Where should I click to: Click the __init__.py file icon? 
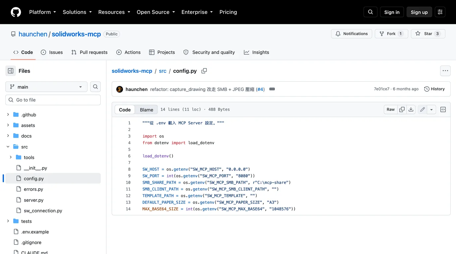tap(19, 168)
